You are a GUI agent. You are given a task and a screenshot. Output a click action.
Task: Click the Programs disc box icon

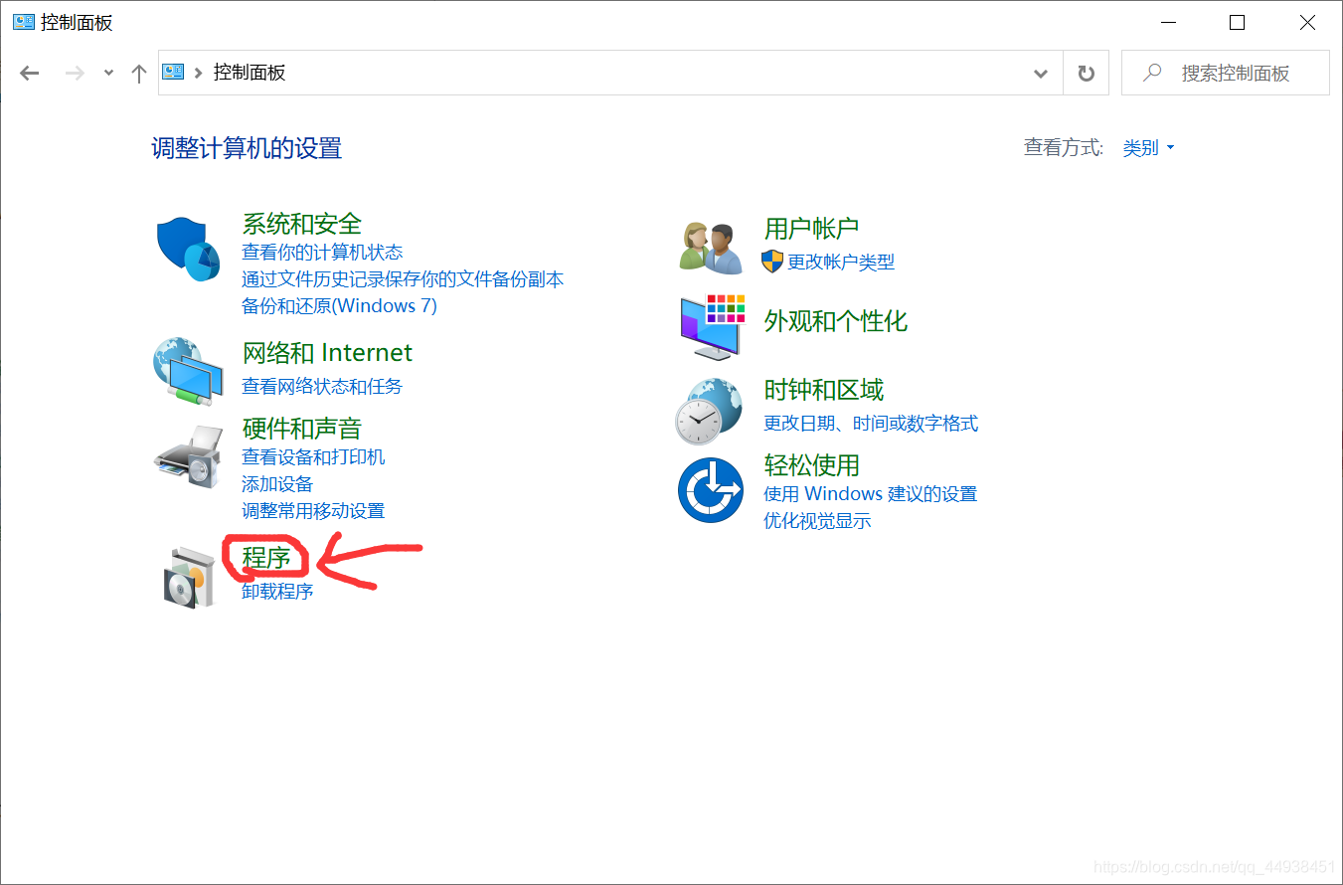pos(189,577)
